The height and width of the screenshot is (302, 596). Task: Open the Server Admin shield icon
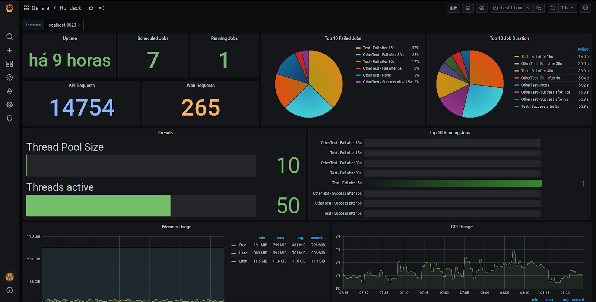(10, 118)
